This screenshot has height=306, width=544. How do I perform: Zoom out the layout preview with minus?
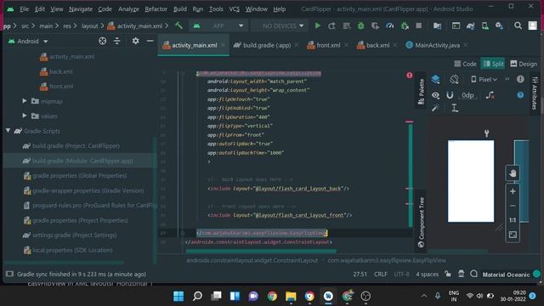pos(513,206)
